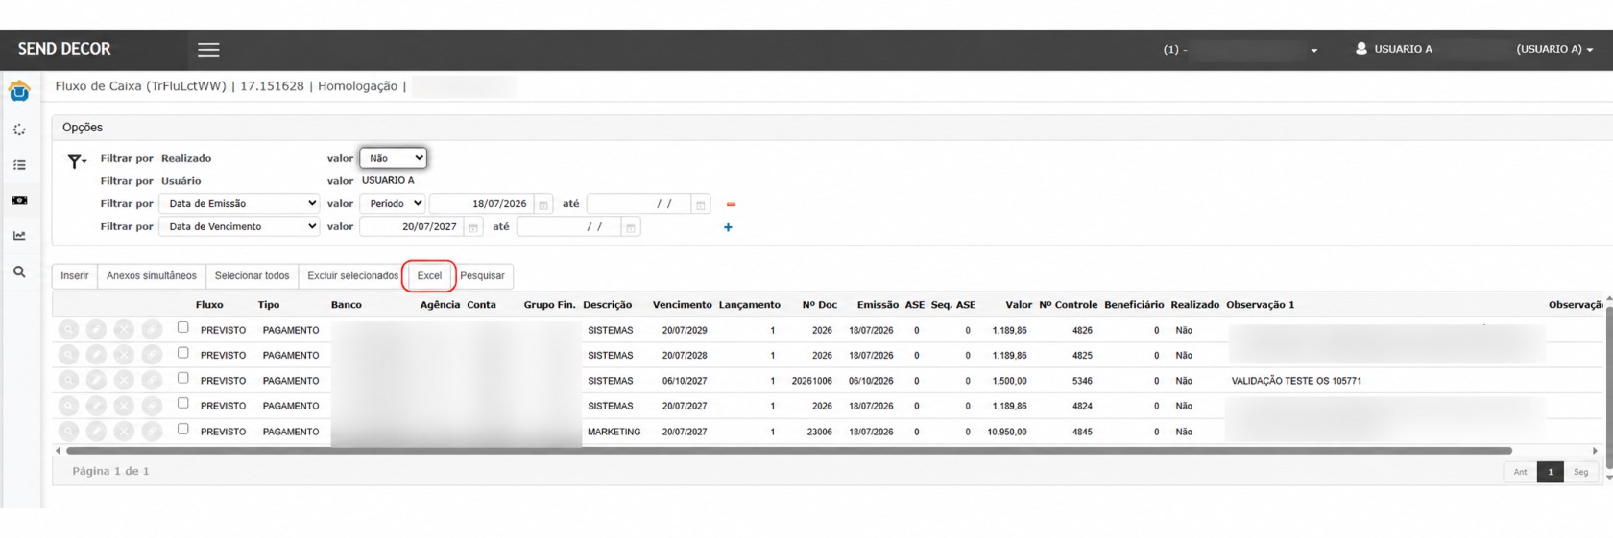Click the value 10.950,00 in MARKETING row

1006,433
